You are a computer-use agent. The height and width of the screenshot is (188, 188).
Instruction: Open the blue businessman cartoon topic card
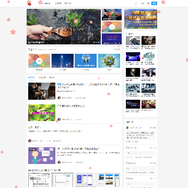(86, 61)
